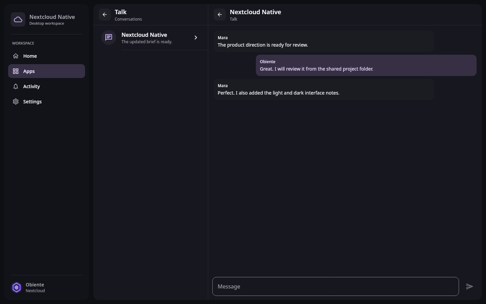Open the Obiente Nextcloud account entry
The image size is (486, 304).
point(47,287)
